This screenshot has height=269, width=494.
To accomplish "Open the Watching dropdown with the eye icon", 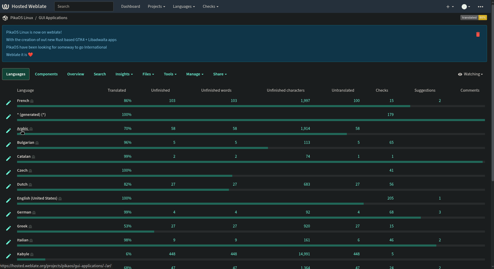I will point(470,74).
